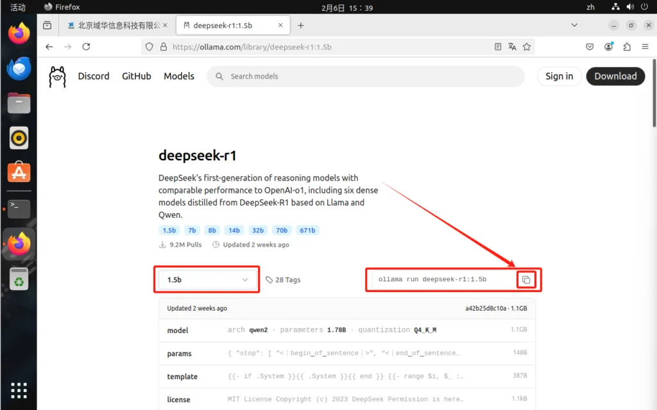The image size is (657, 410).
Task: Open Files manager from the dock
Action: [x=19, y=103]
